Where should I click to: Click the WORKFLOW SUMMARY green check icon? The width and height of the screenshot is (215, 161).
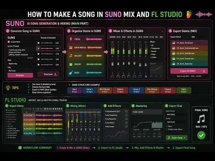coord(20,148)
